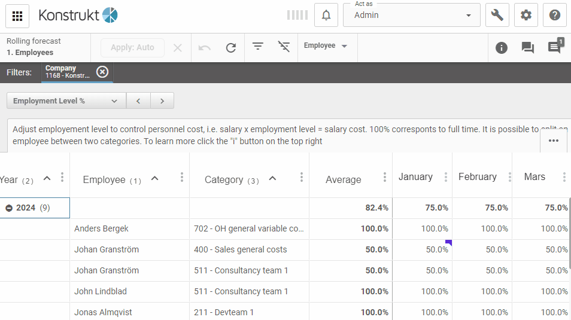The width and height of the screenshot is (571, 320).
Task: Expand the Employee view dropdown
Action: pyautogui.click(x=327, y=46)
